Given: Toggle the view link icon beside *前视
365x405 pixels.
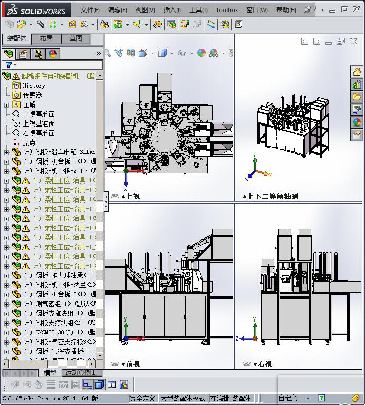Looking at the screenshot, I should tap(114, 364).
